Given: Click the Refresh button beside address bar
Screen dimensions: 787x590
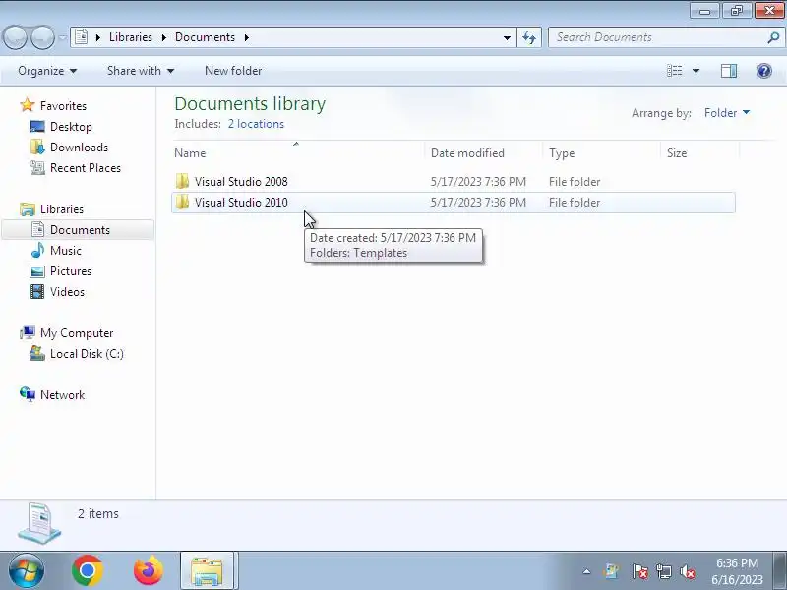Looking at the screenshot, I should point(529,37).
